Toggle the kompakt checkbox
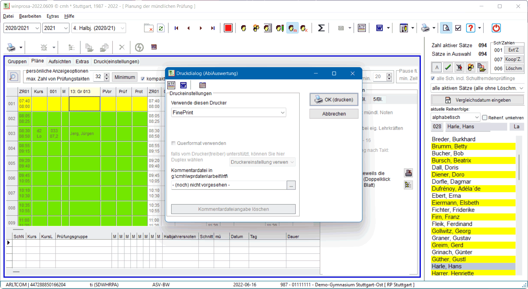Viewport: 528px width, 289px height. tap(143, 79)
